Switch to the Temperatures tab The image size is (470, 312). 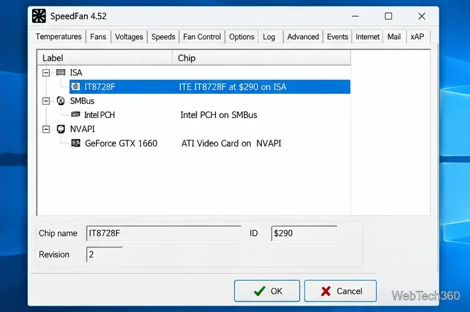pos(59,36)
